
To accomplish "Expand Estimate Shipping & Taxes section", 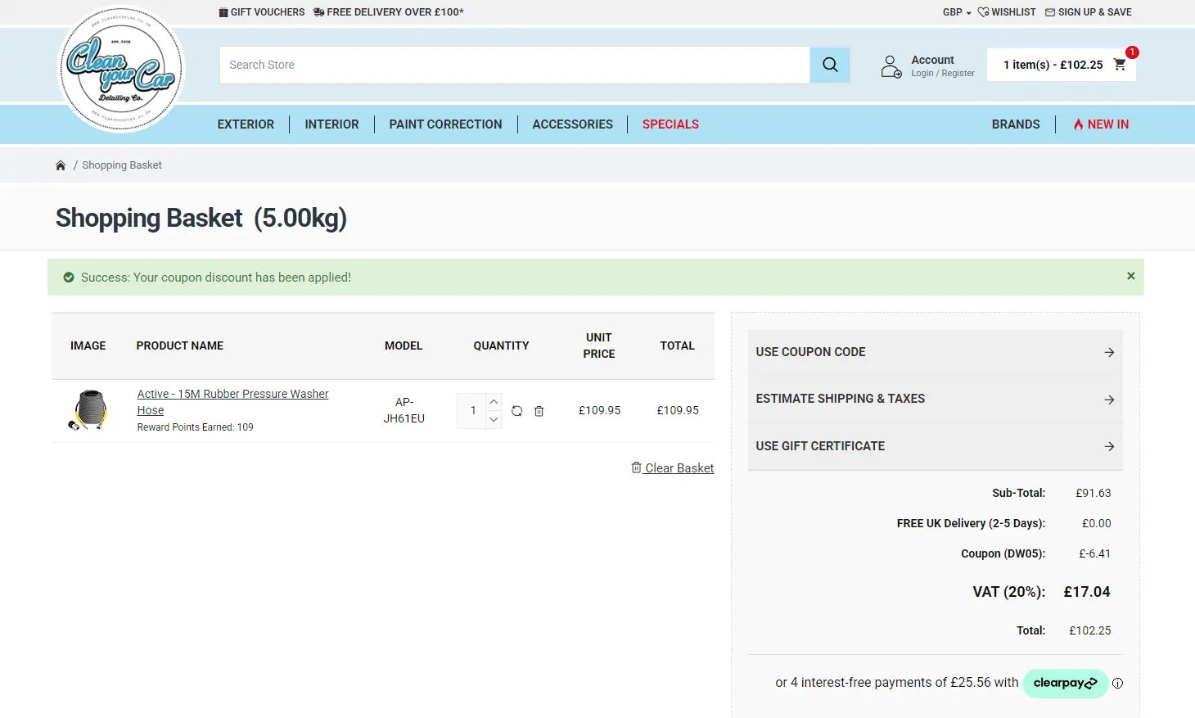I will (x=935, y=399).
